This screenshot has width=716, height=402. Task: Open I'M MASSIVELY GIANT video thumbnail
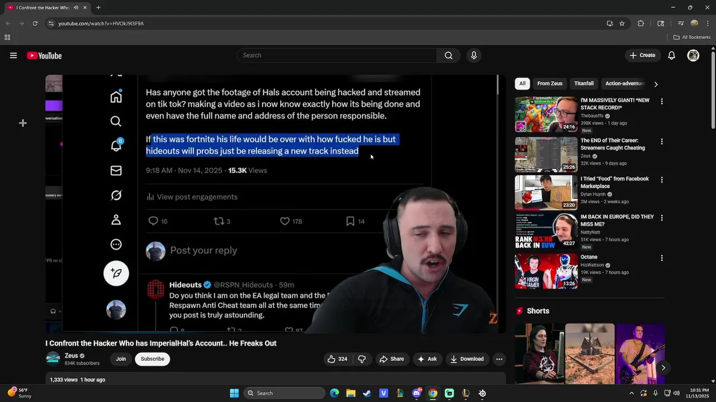(546, 114)
